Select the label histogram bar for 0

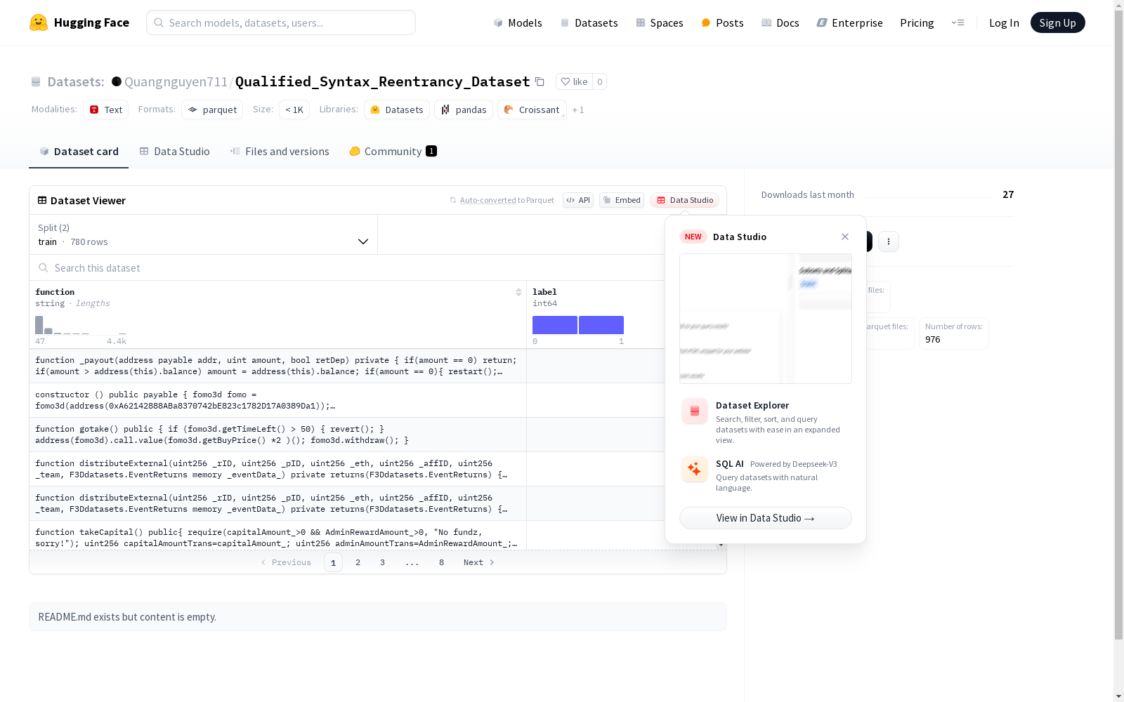(555, 325)
